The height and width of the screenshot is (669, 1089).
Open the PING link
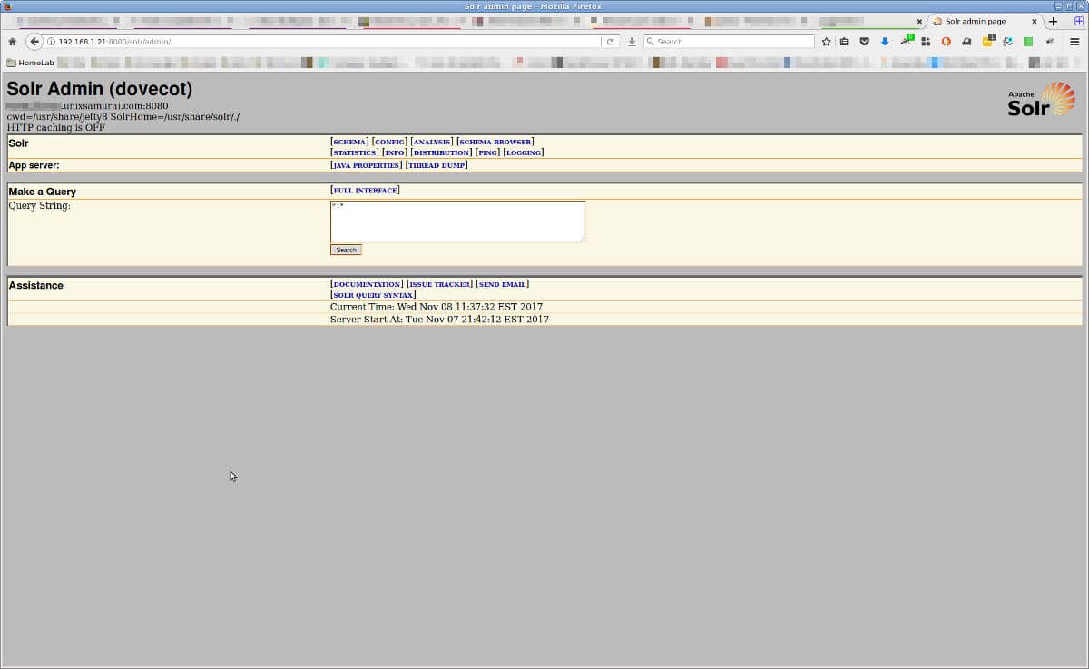click(x=488, y=152)
